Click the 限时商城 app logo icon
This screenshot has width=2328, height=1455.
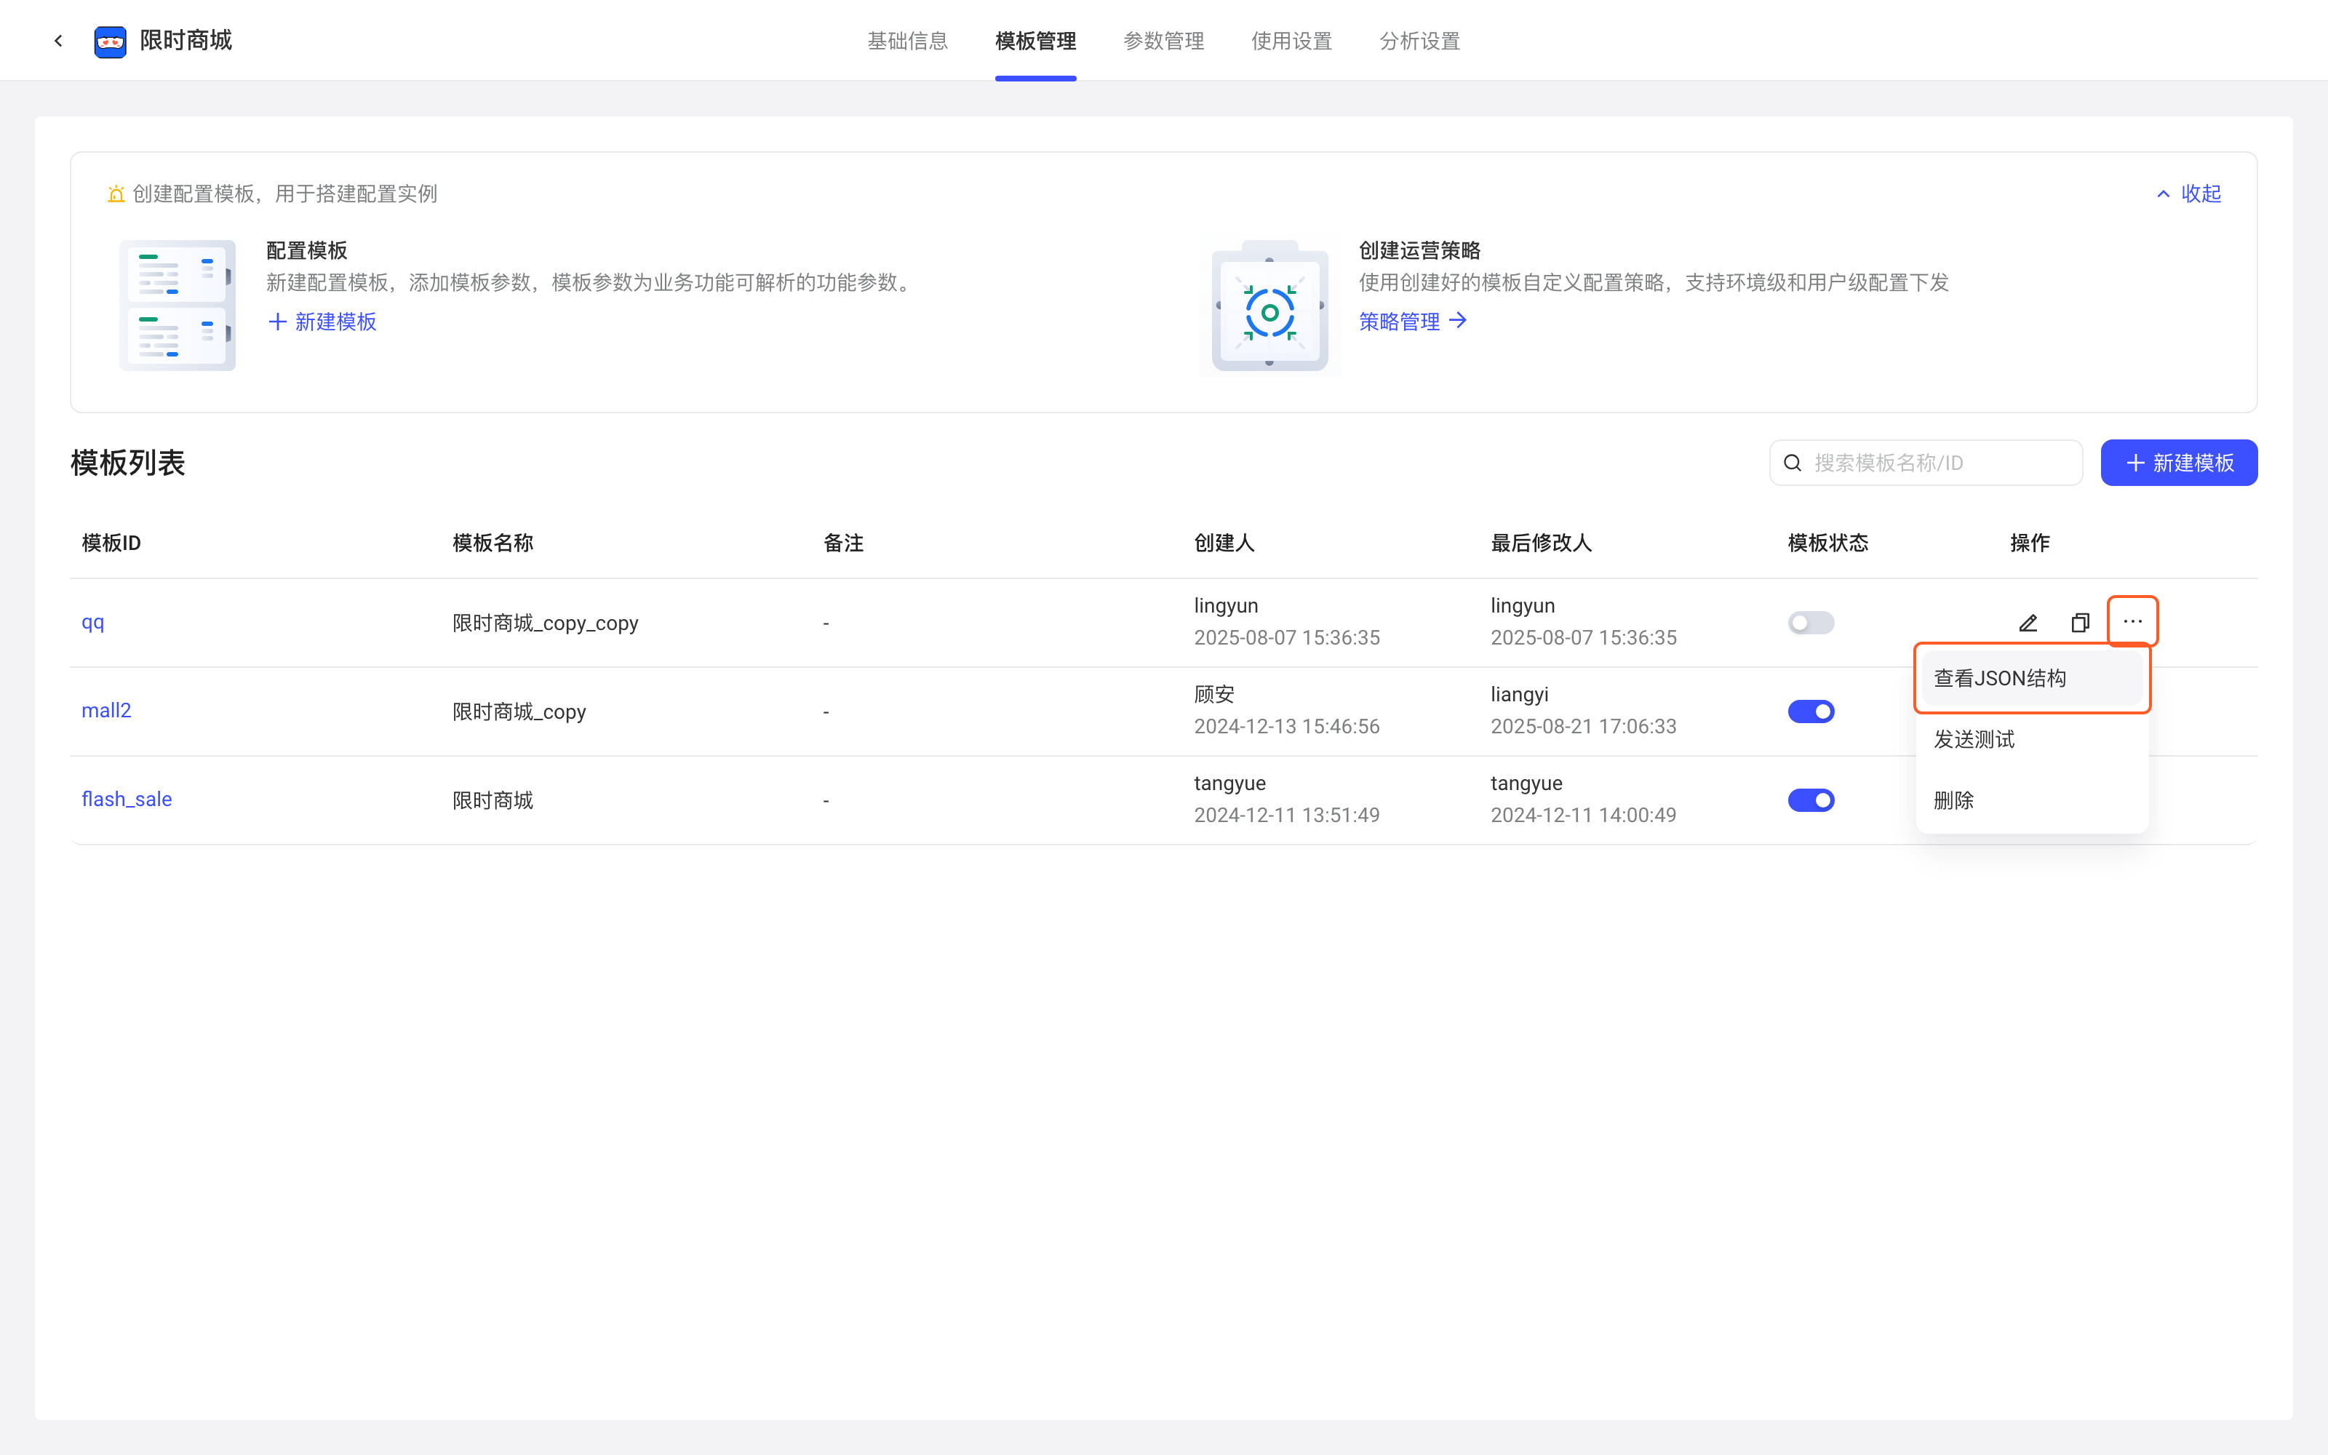(111, 41)
